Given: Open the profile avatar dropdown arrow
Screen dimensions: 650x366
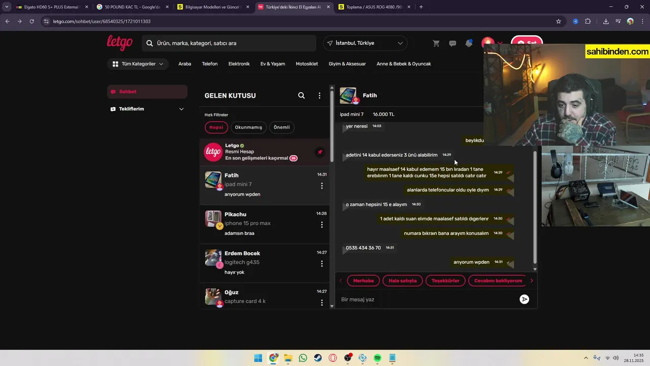Looking at the screenshot, I should [500, 43].
